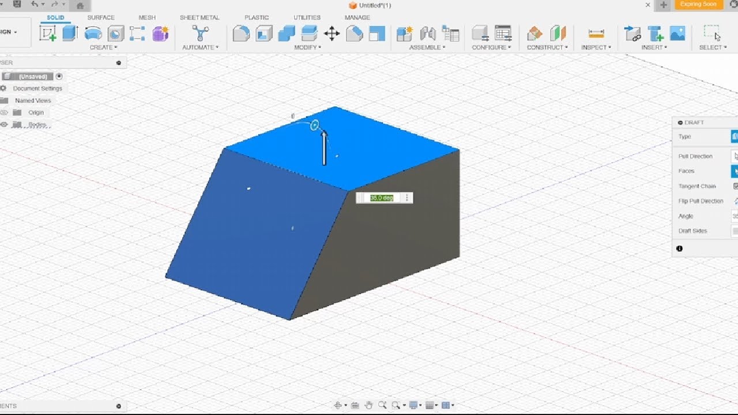Insert a canvas image
Image resolution: width=738 pixels, height=415 pixels.
tap(678, 33)
